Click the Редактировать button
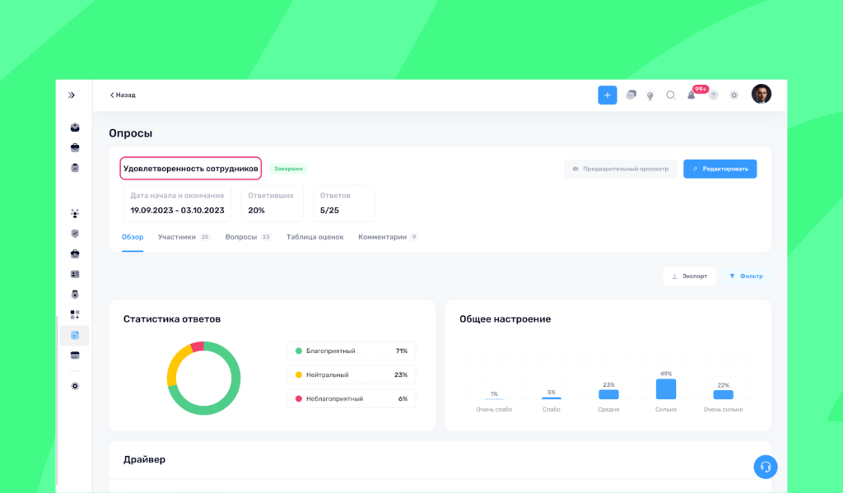The height and width of the screenshot is (493, 843). 720,169
